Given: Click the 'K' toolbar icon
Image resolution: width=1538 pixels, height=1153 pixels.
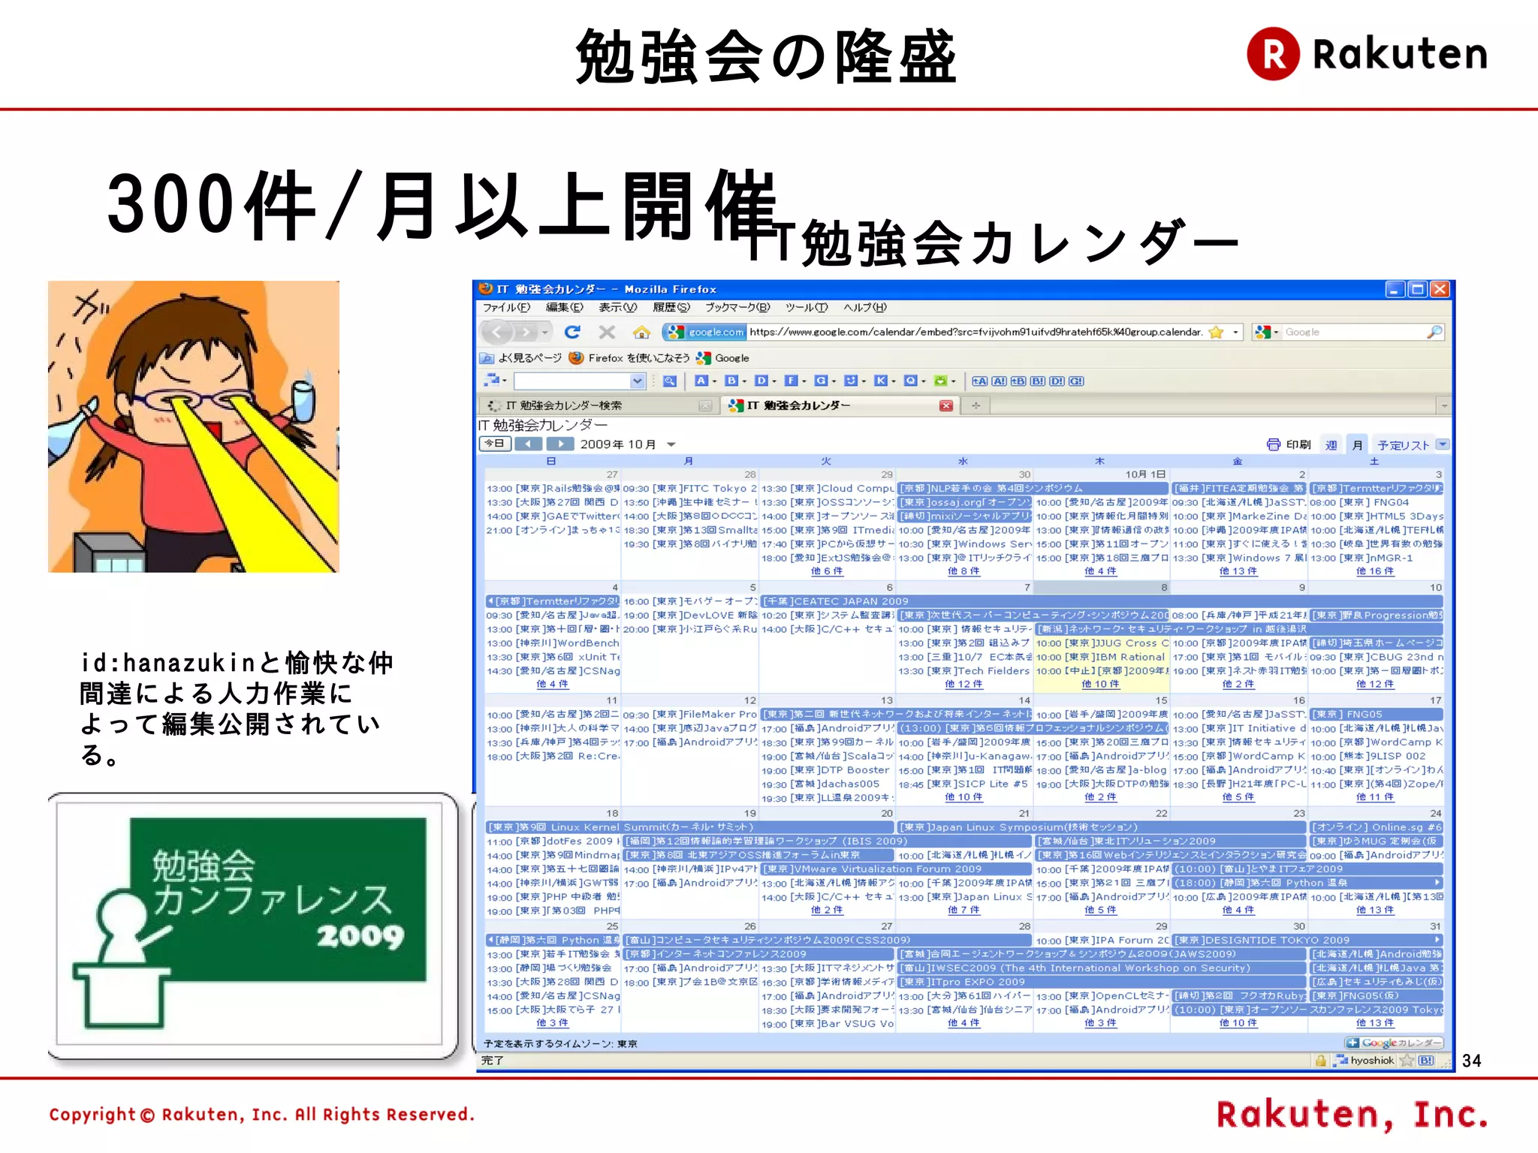Looking at the screenshot, I should click(881, 381).
